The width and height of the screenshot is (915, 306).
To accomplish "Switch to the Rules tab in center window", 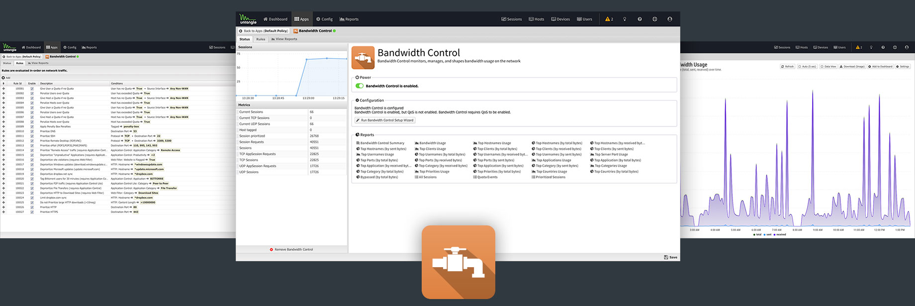I will point(261,39).
